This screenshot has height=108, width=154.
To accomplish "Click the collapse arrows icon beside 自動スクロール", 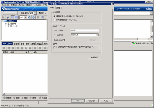I will pyautogui.click(x=152, y=43).
